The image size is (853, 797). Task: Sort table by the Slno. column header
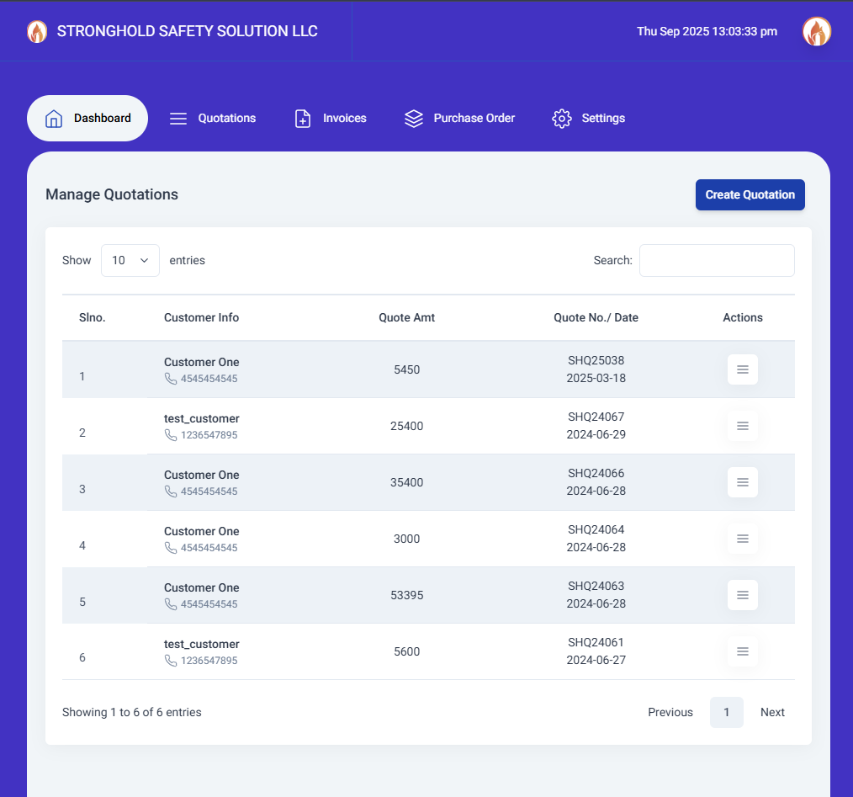pos(93,318)
